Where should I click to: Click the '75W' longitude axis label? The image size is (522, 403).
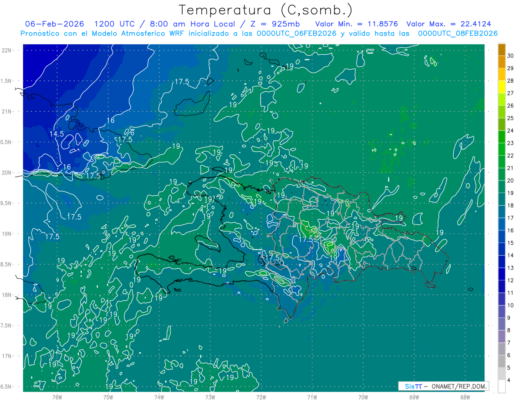pos(108,397)
